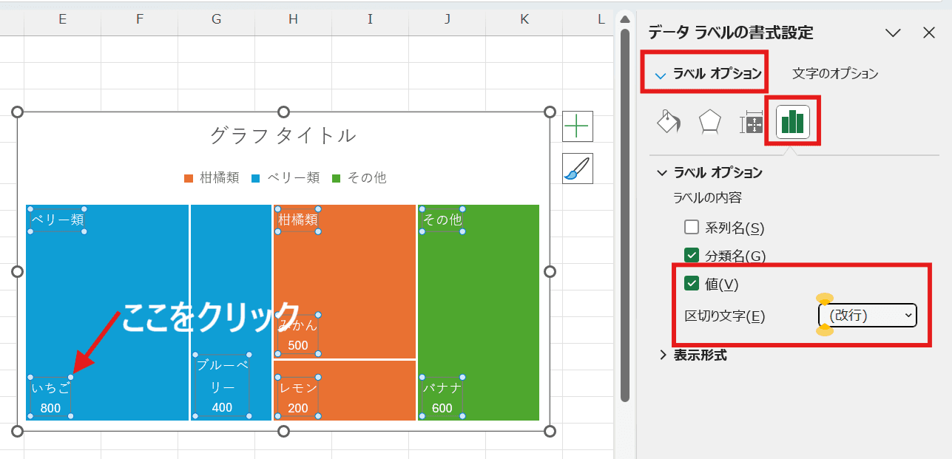Close the data label format pane
Screen dimensions: 952x459
pos(929,33)
